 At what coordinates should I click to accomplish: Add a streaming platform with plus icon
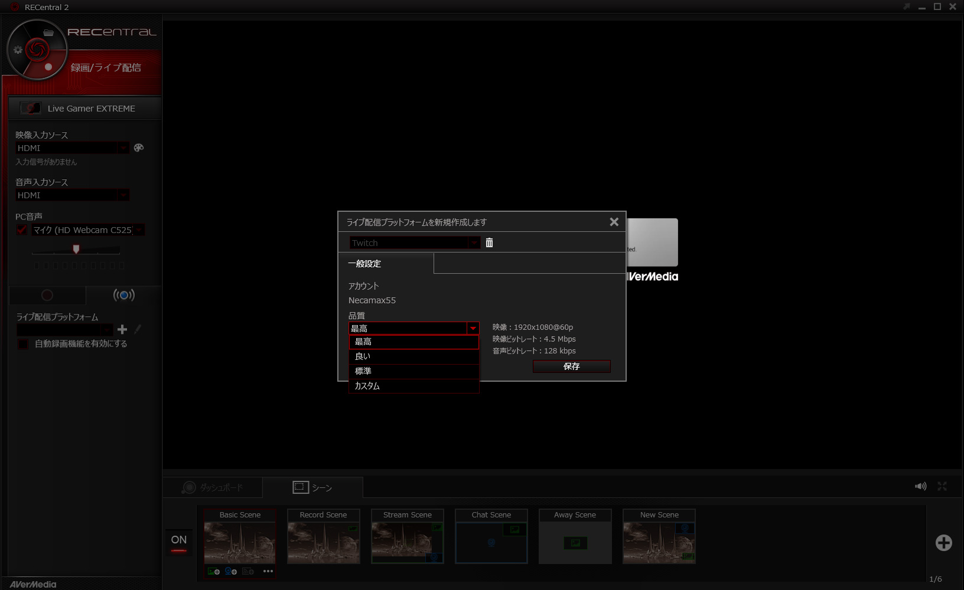point(122,329)
